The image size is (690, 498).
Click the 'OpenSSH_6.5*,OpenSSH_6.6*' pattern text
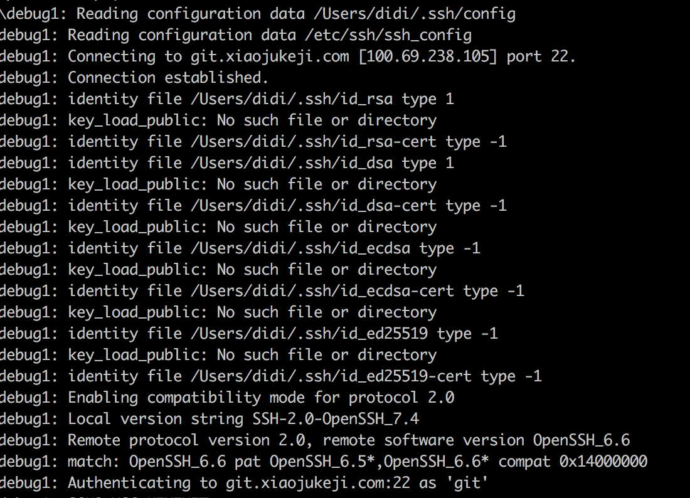pyautogui.click(x=379, y=462)
